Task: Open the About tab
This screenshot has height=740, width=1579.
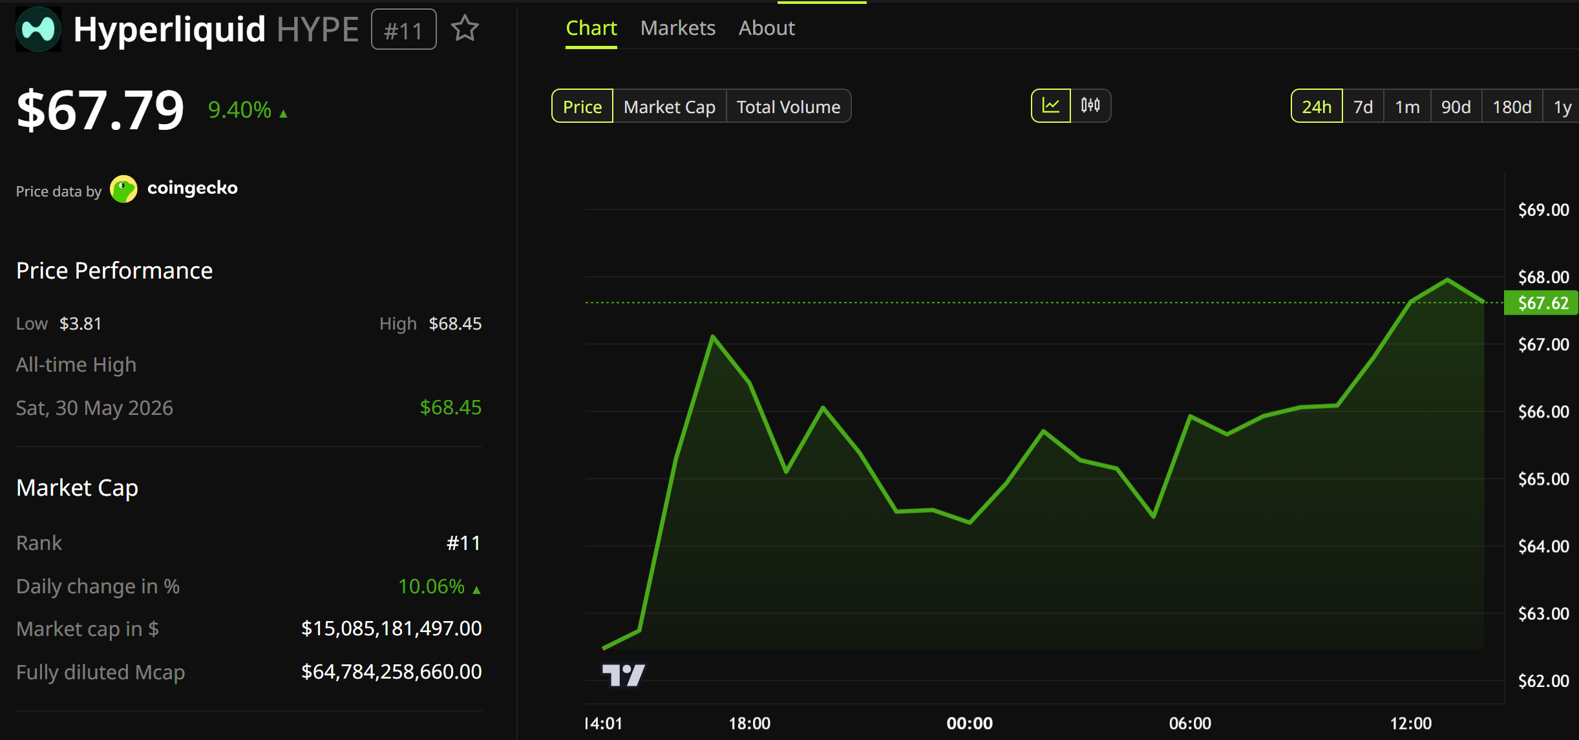Action: click(x=767, y=28)
